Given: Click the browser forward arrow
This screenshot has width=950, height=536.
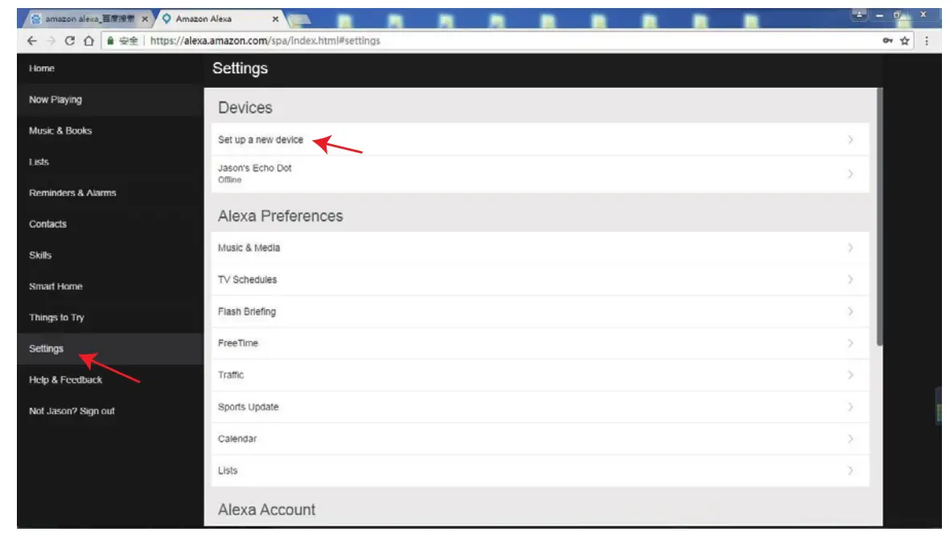Looking at the screenshot, I should (51, 40).
